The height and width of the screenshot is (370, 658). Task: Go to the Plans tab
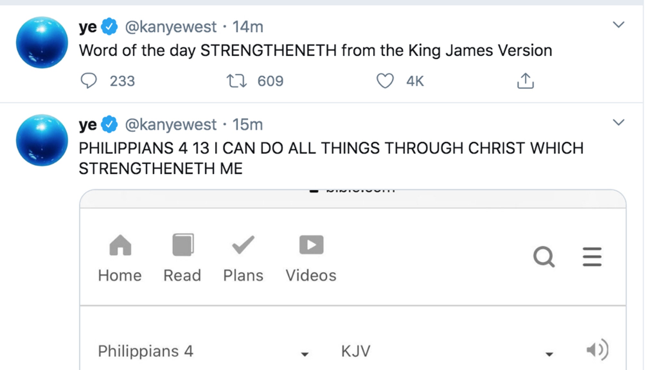point(243,258)
